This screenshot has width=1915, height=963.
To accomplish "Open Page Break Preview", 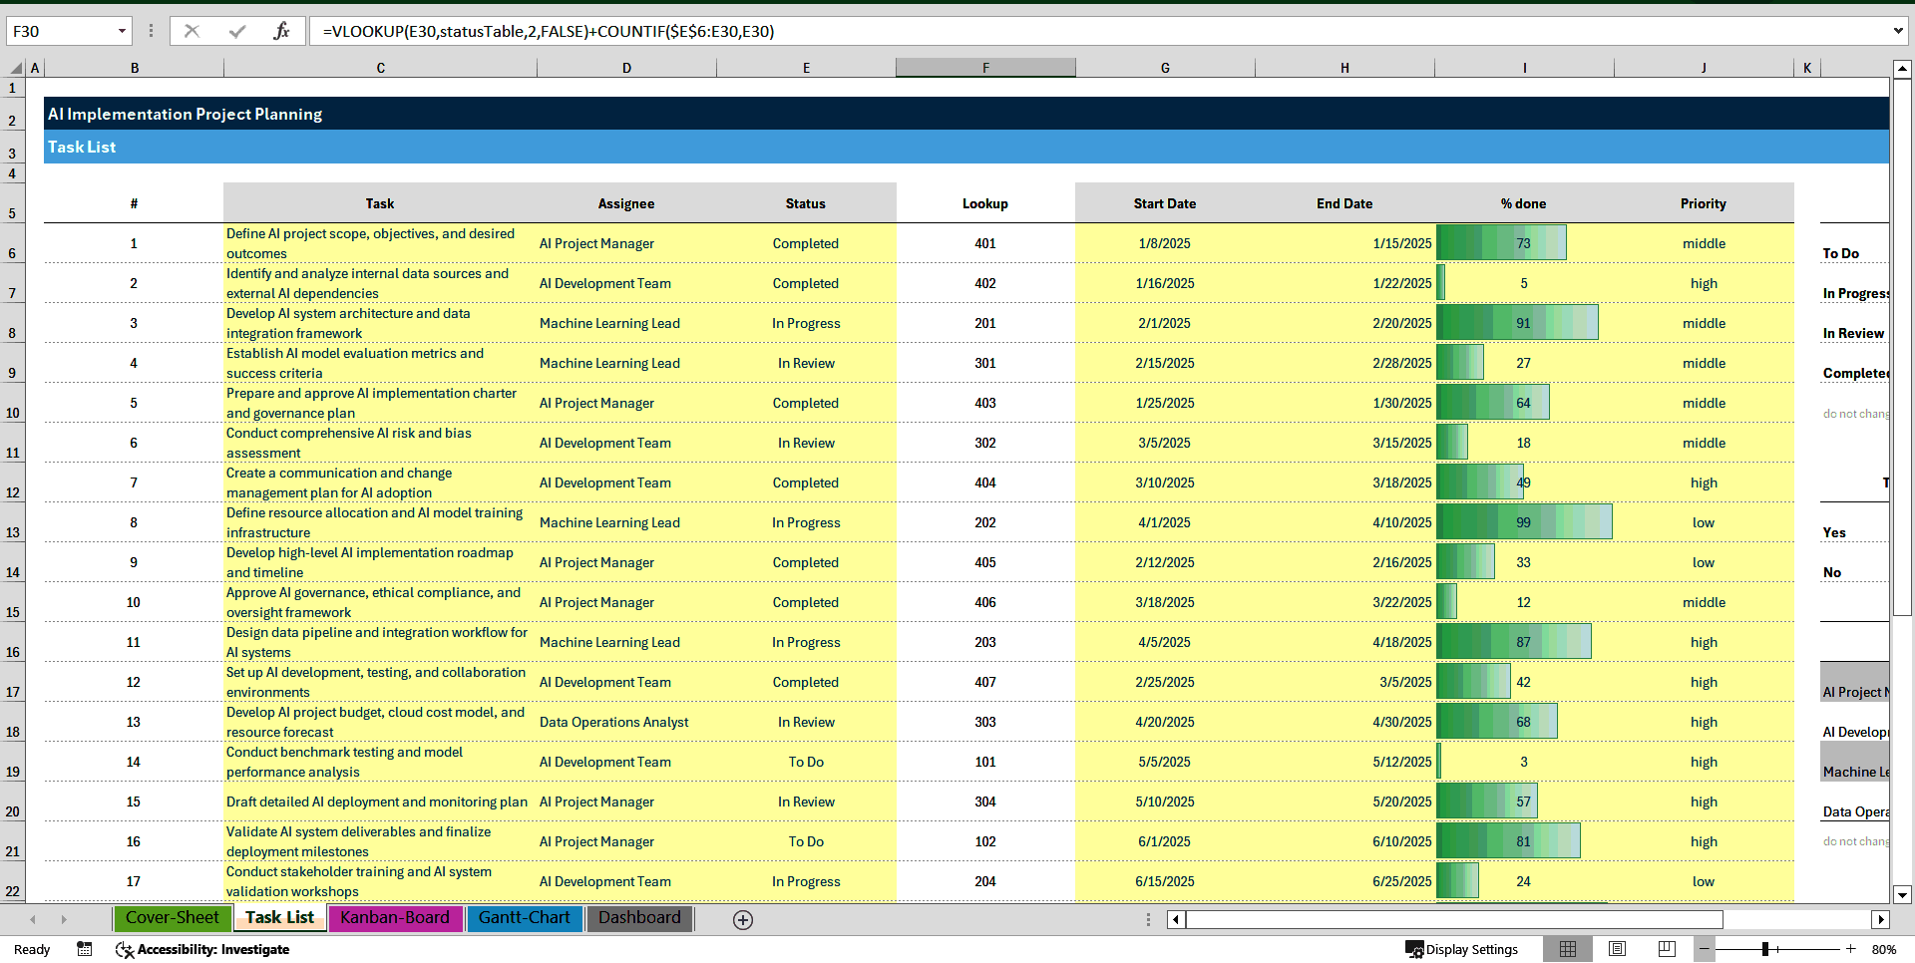I will (x=1666, y=949).
